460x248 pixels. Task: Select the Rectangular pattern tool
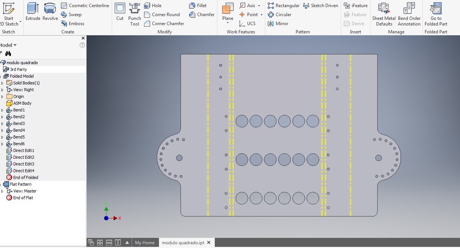pyautogui.click(x=283, y=5)
